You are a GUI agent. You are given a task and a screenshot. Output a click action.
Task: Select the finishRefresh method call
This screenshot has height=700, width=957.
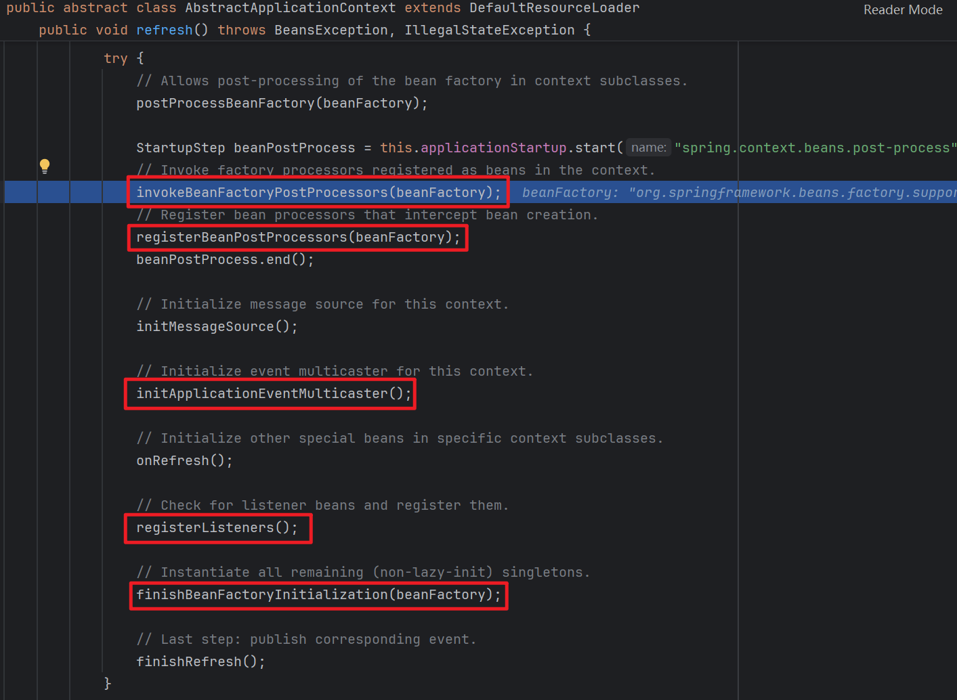click(190, 661)
